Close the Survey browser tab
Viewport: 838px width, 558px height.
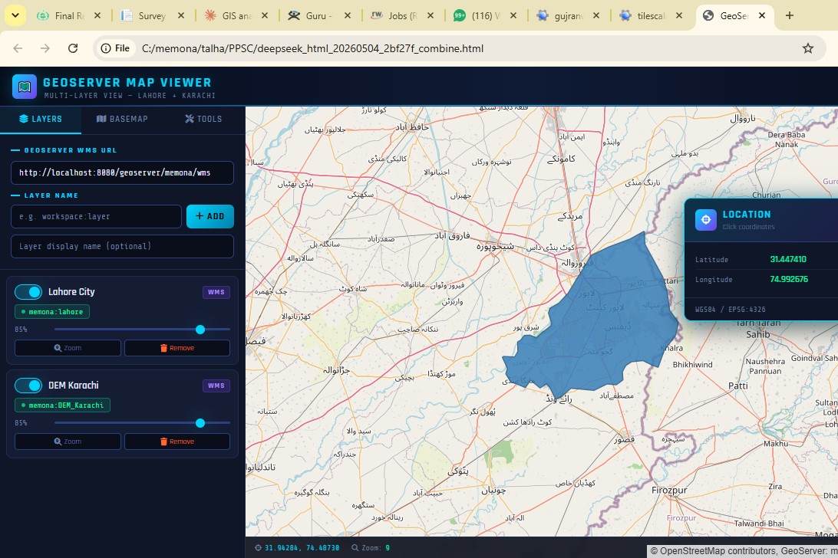coord(181,15)
